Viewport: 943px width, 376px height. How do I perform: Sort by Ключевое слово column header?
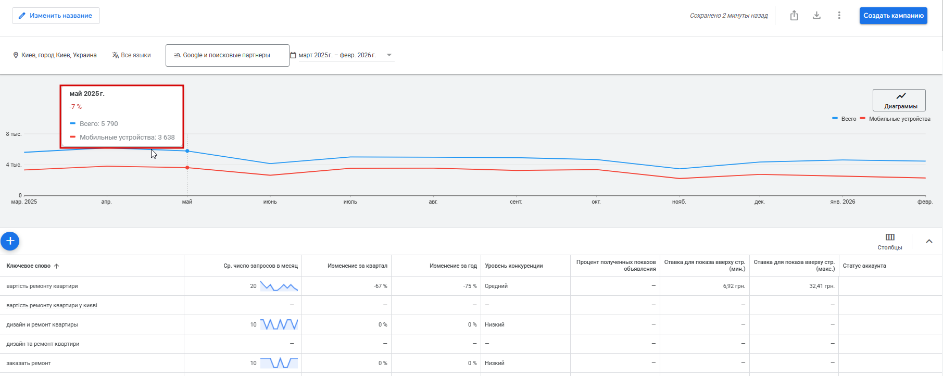click(x=29, y=266)
